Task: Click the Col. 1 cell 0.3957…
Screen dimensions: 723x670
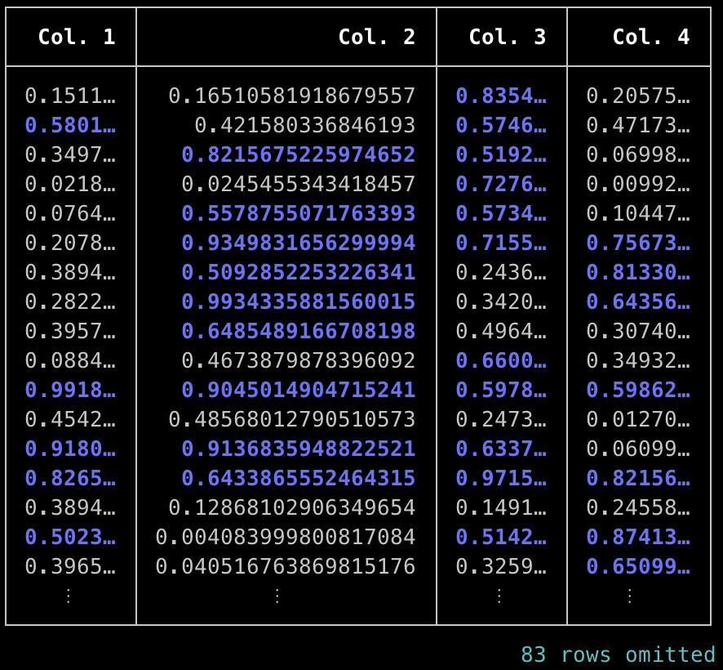Action: [x=70, y=331]
